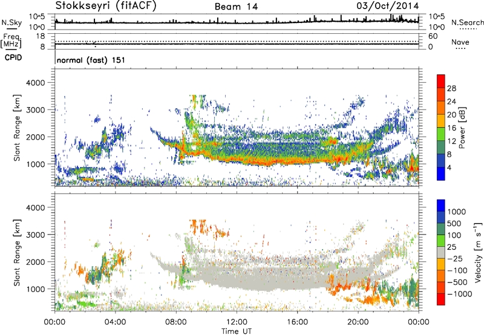Screen dimensions: 484x335
Task: Click the '28' power colorbar tick label
Action: [x=451, y=88]
